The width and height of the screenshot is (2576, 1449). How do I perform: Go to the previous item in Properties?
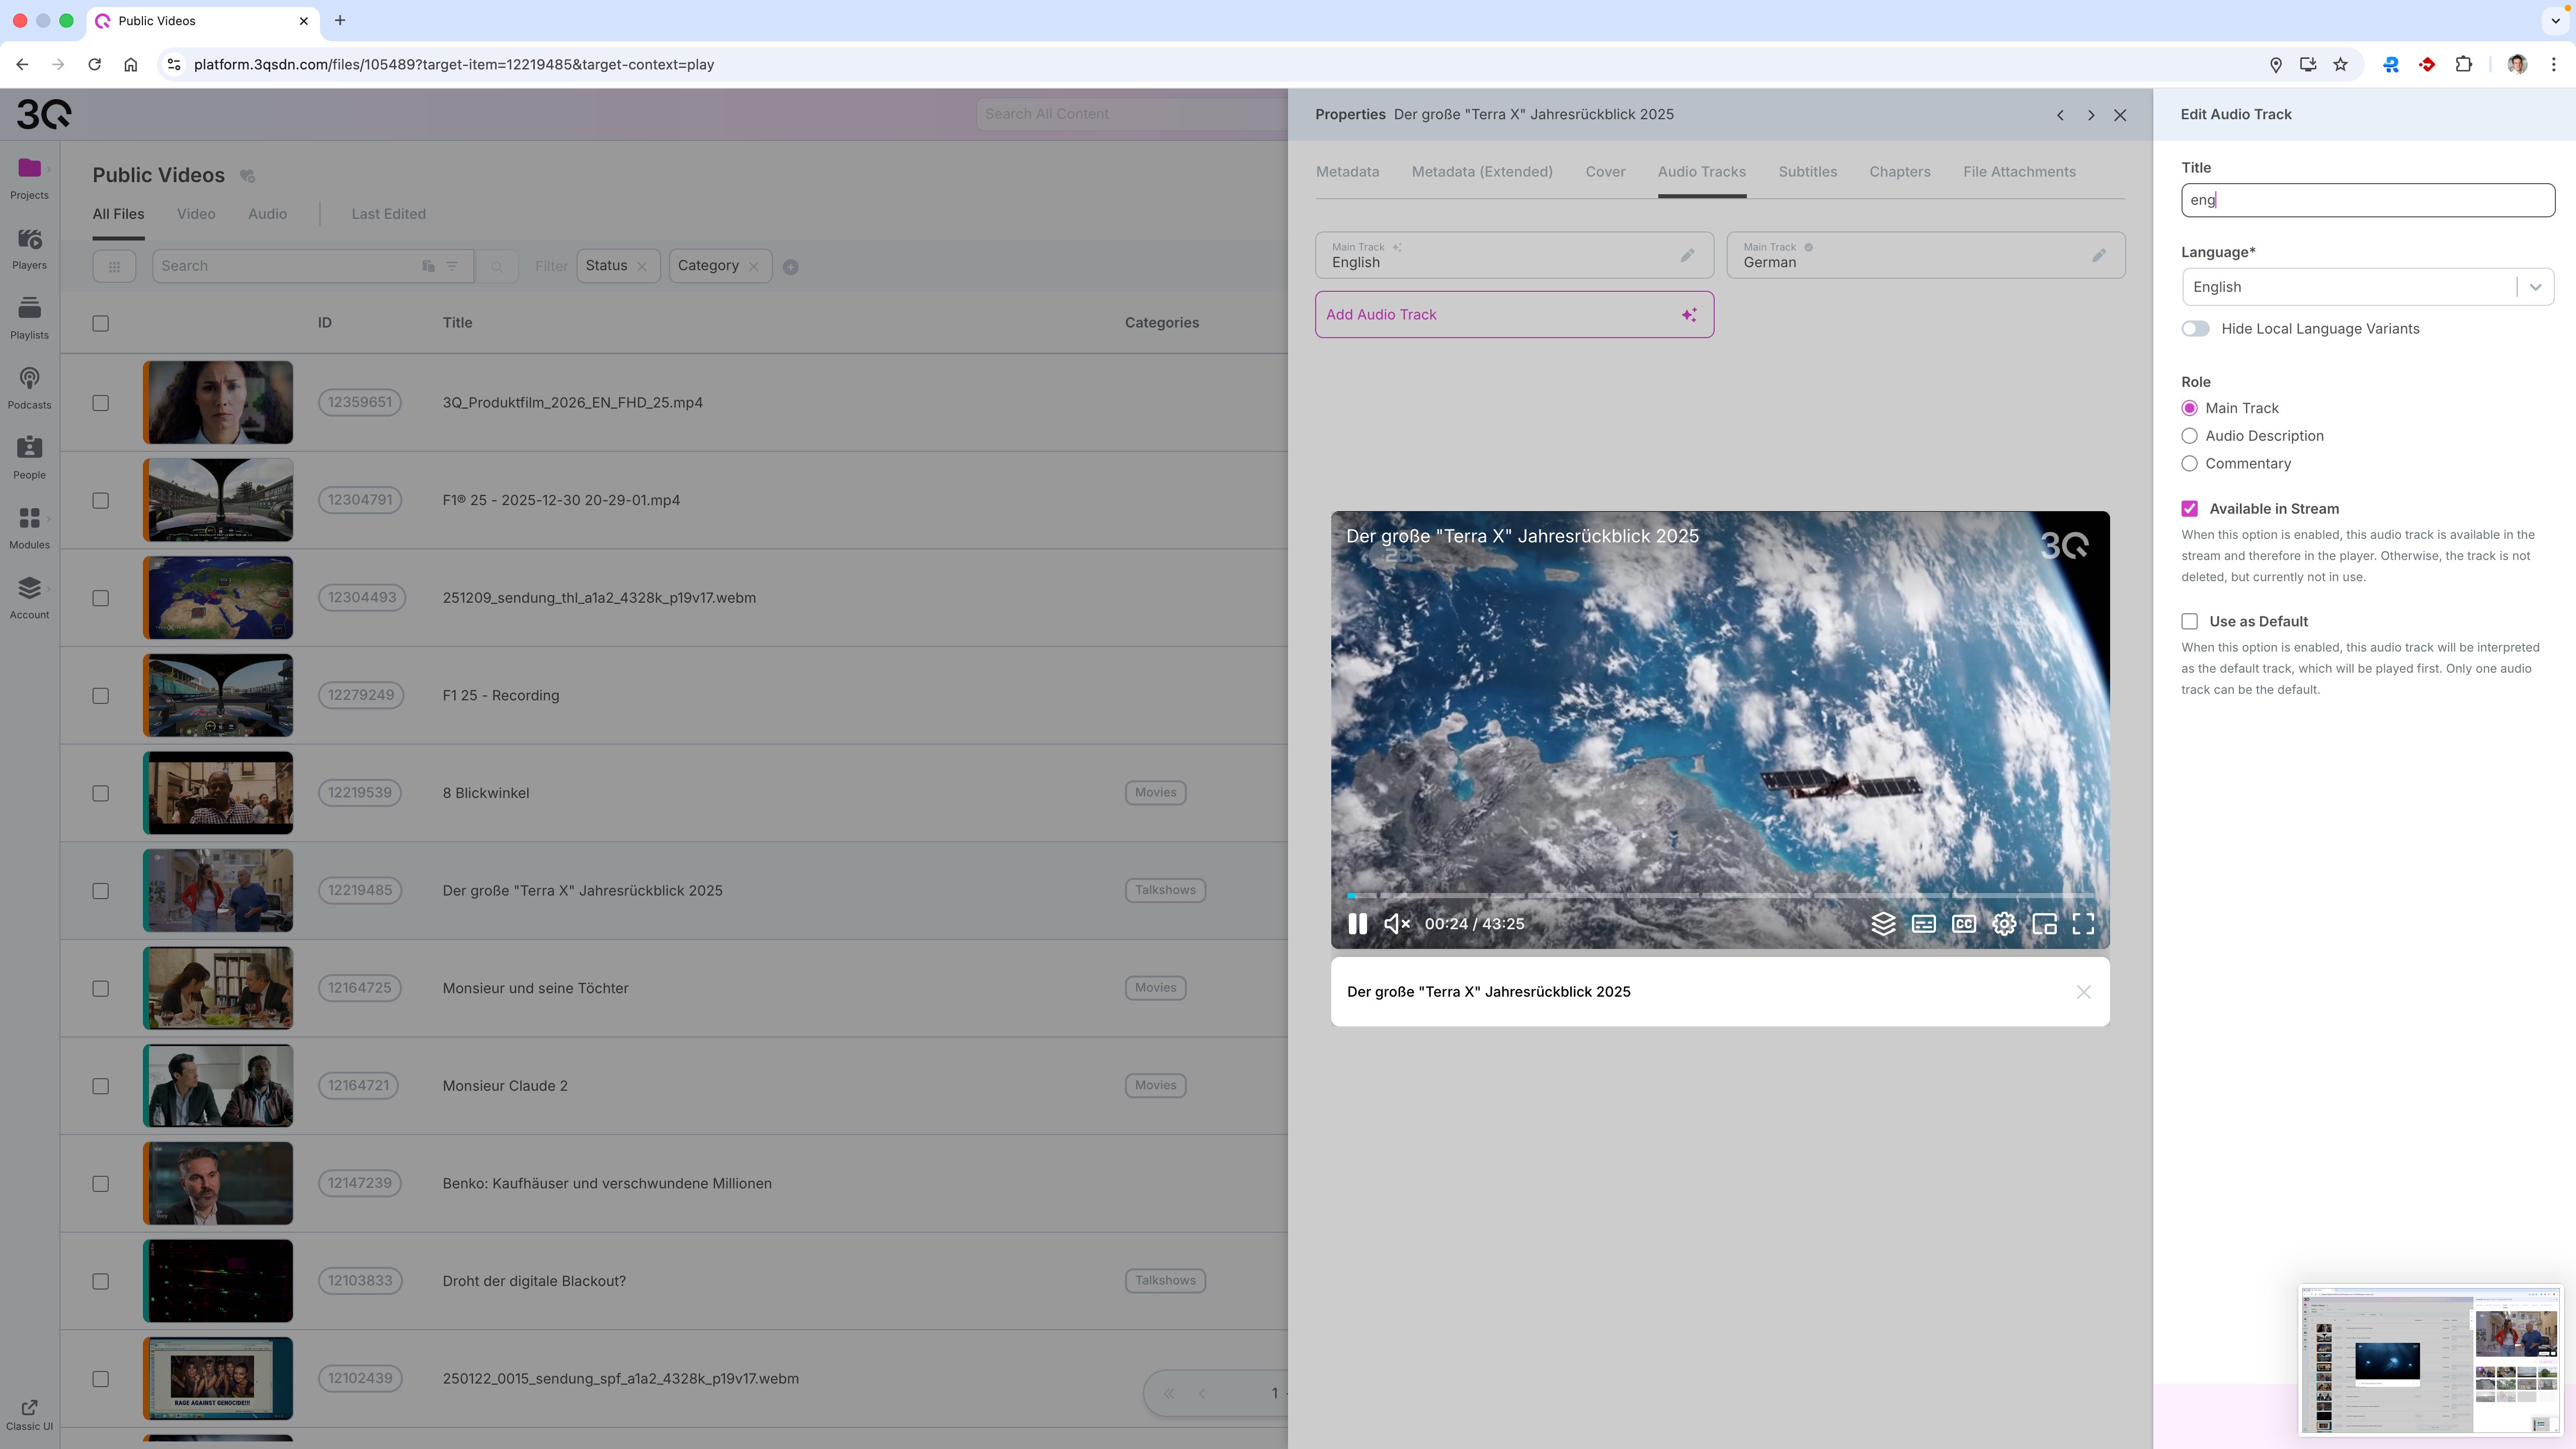pos(2060,115)
